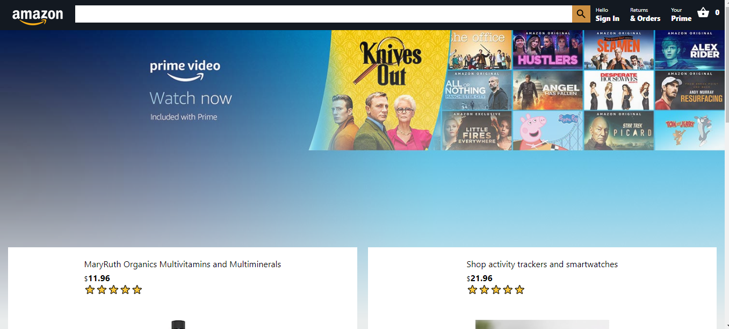729x329 pixels.
Task: Open MaryRuth Organics Multivitamins and Multiminerals title
Action: pos(183,264)
